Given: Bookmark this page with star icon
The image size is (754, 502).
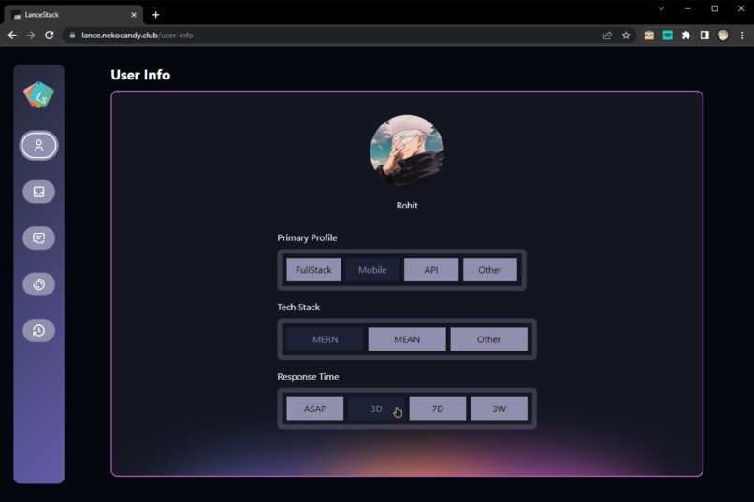Looking at the screenshot, I should click(626, 36).
